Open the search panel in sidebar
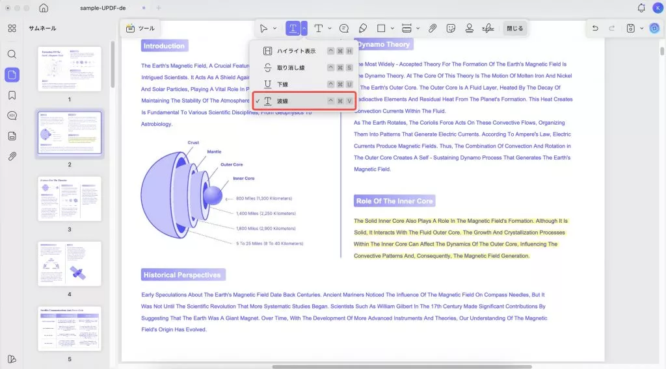The image size is (666, 369). (12, 55)
